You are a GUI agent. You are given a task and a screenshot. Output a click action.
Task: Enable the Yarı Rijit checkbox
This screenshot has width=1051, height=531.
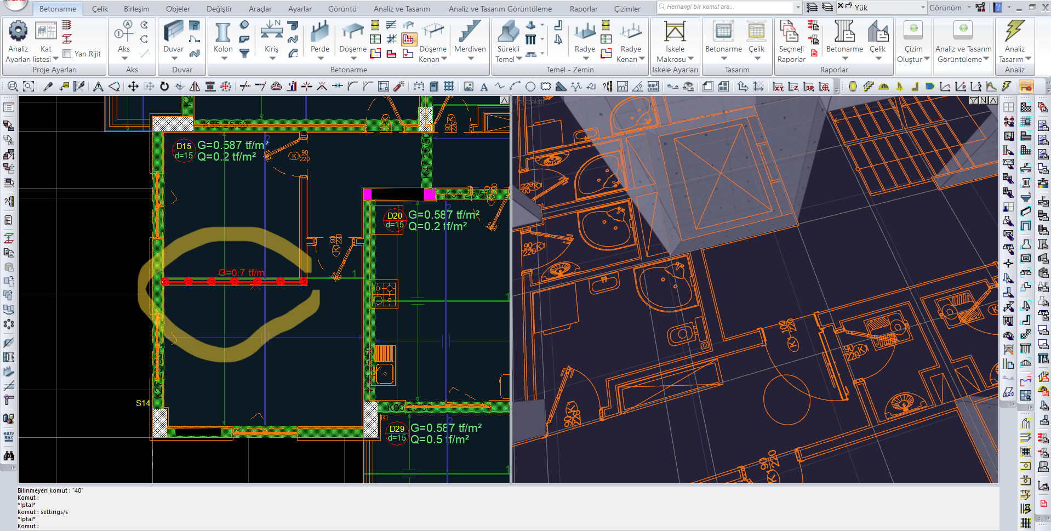click(x=67, y=54)
